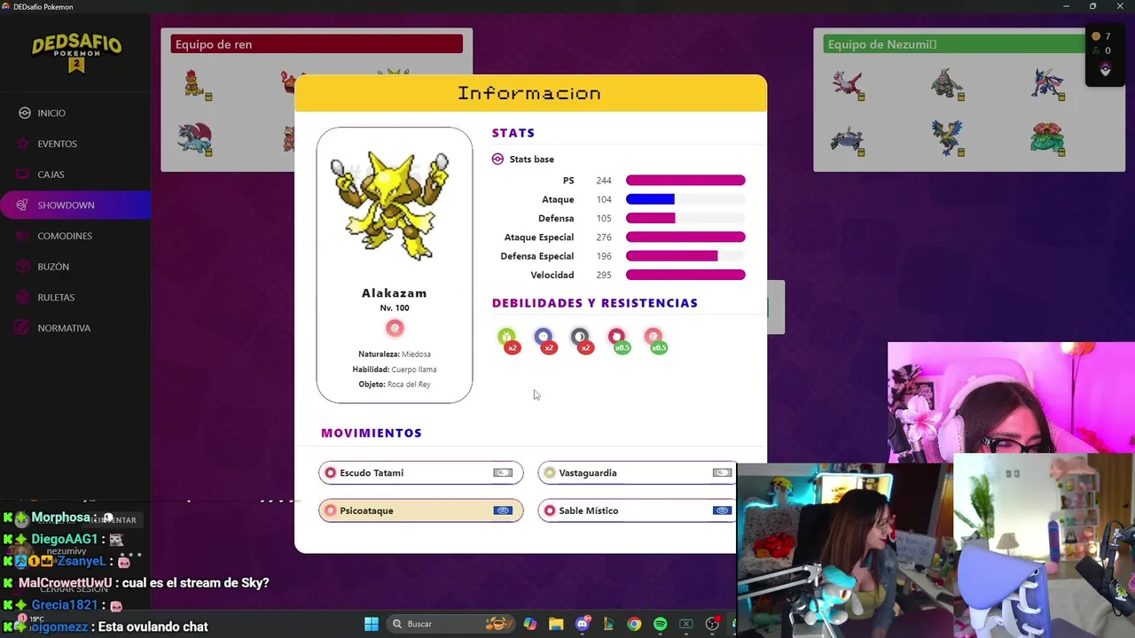This screenshot has width=1135, height=638.
Task: Open File Explorer from the taskbar
Action: [x=556, y=624]
